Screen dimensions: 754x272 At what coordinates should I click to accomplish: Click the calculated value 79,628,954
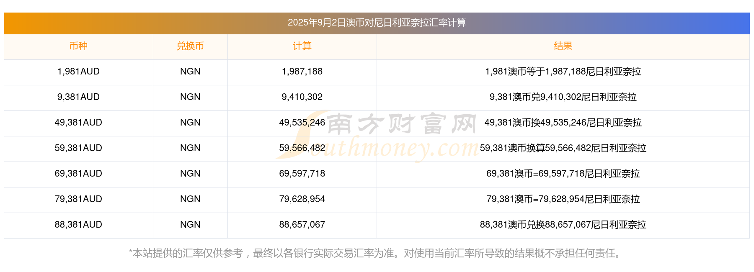pos(302,199)
